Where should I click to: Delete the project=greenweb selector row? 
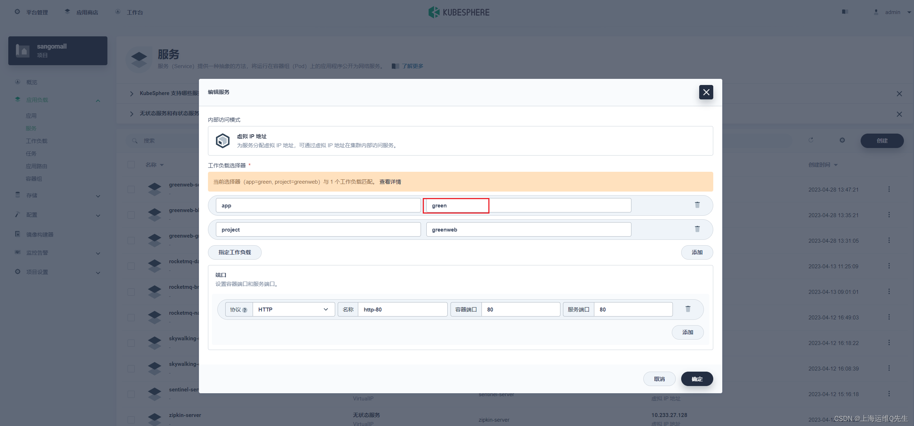click(x=697, y=229)
